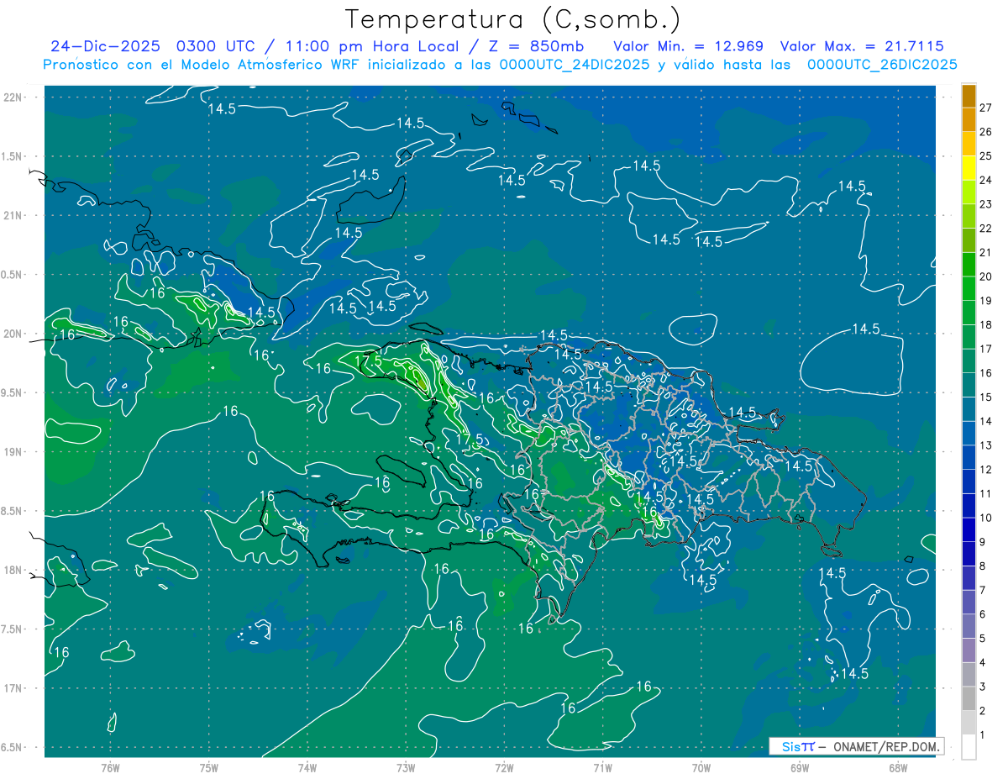Screen dimensions: 1008x779
Task: Click the "73W" longitude axis label
Action: pyautogui.click(x=406, y=767)
